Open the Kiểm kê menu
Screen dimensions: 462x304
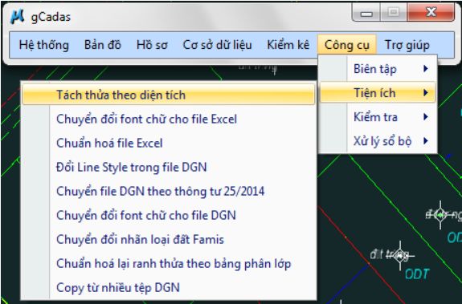point(288,45)
